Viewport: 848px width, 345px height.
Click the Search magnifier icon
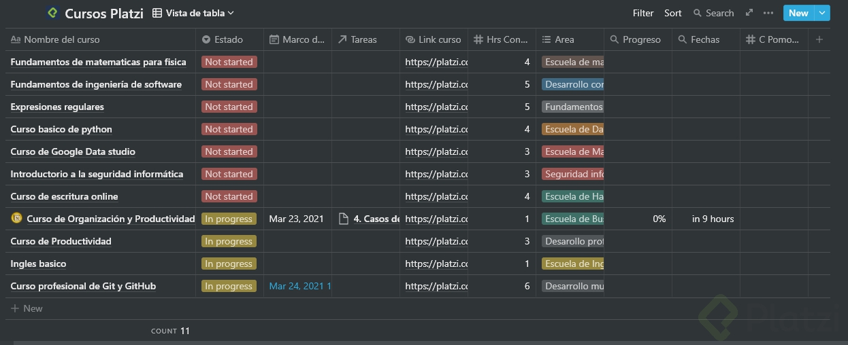[x=698, y=13]
